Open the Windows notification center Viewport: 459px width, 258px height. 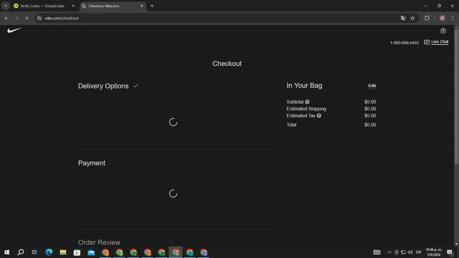click(450, 252)
